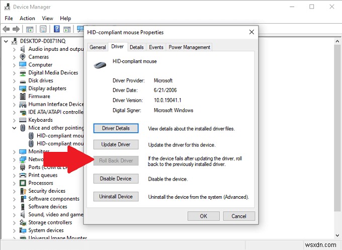Confirm the dialog with OK
The height and width of the screenshot is (250, 342).
[x=204, y=216]
